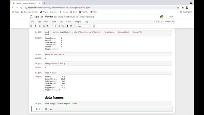204x115 pixels.
Task: Open the Chrome three-dot menu
Action: 191,8
